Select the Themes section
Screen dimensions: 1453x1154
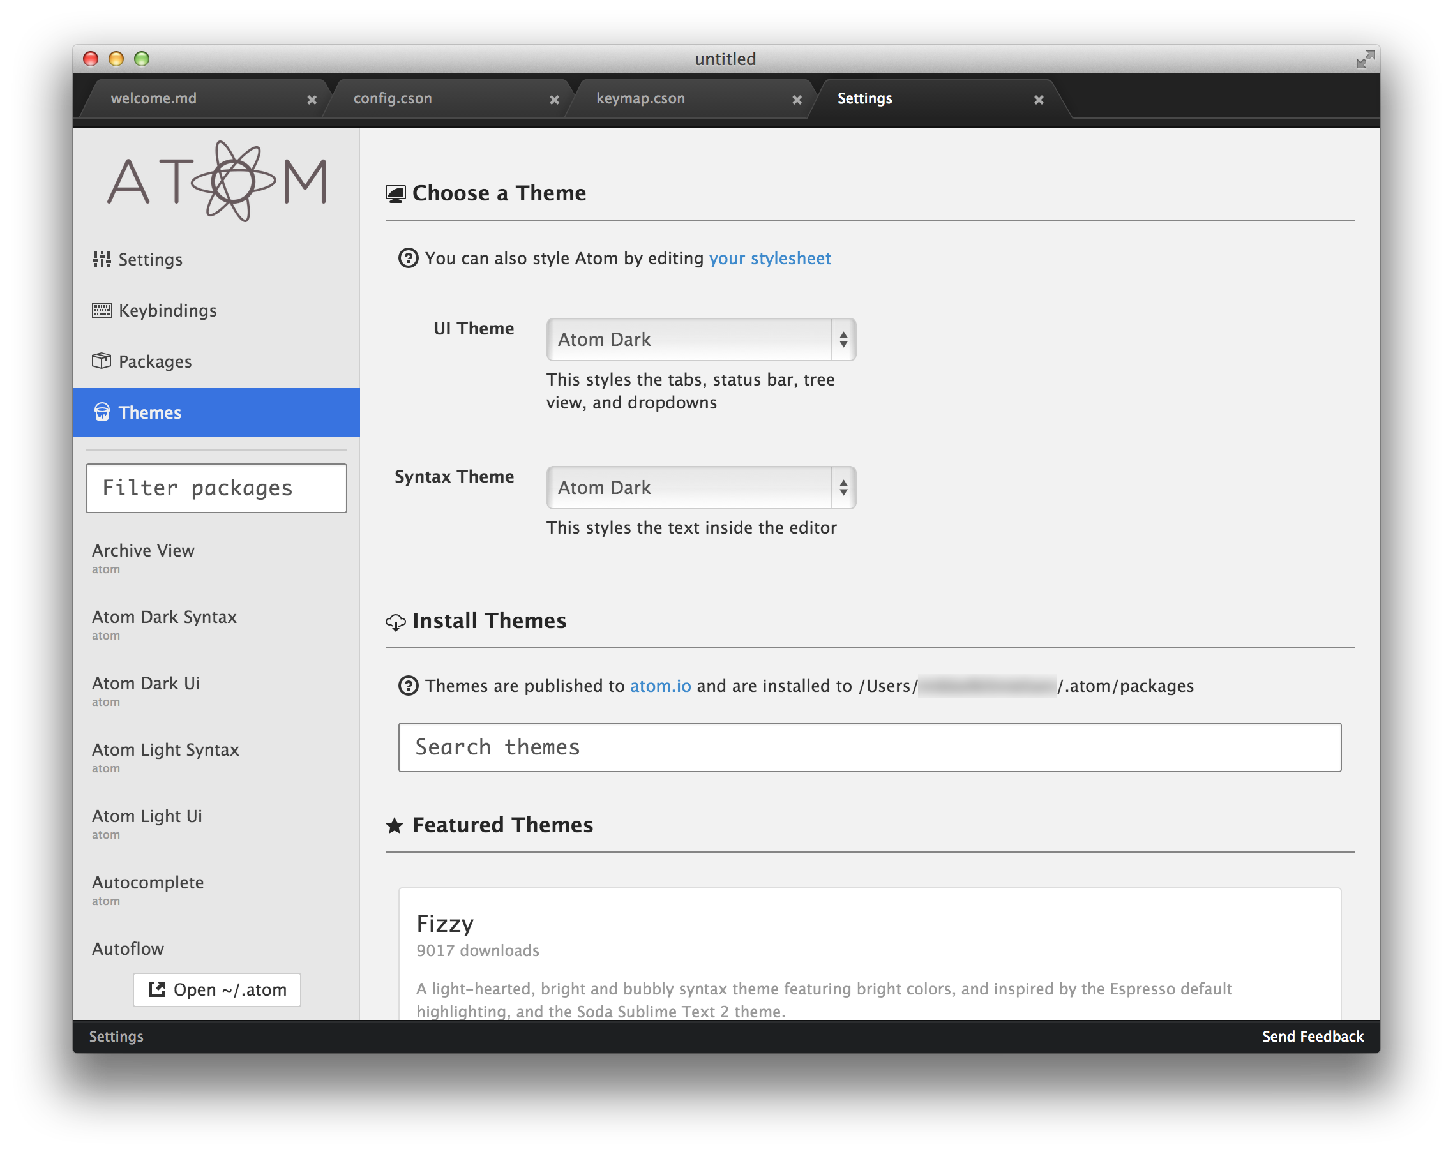point(216,412)
